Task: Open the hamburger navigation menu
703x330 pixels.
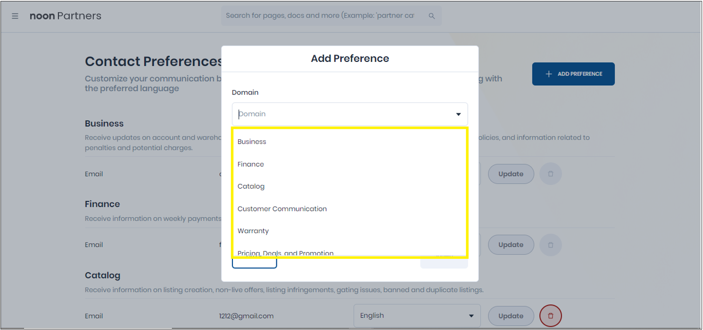Action: 15,16
